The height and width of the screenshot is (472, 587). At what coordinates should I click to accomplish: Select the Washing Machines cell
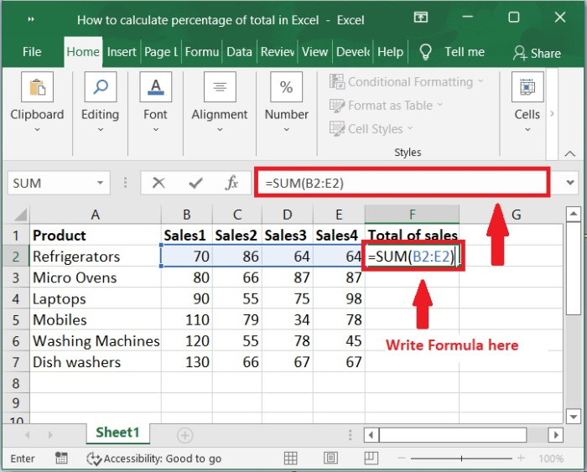(96, 341)
